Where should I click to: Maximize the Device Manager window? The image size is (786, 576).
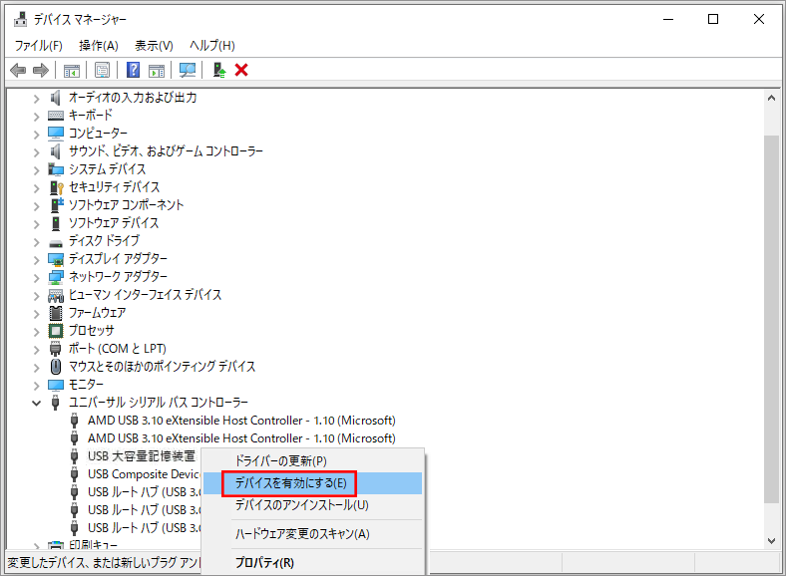tap(713, 19)
